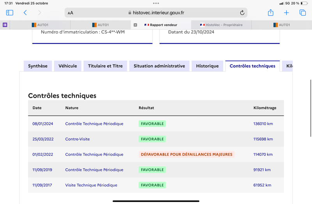Click the FAVORABLE badge for 11/09/2019

(152, 170)
